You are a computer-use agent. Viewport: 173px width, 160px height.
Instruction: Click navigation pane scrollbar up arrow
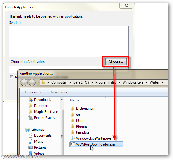[62, 99]
